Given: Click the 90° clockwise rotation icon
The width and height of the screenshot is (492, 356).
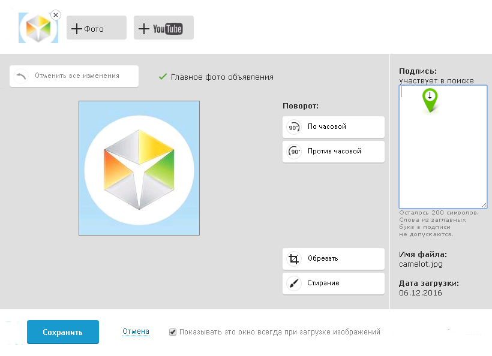Looking at the screenshot, I should click(x=294, y=127).
